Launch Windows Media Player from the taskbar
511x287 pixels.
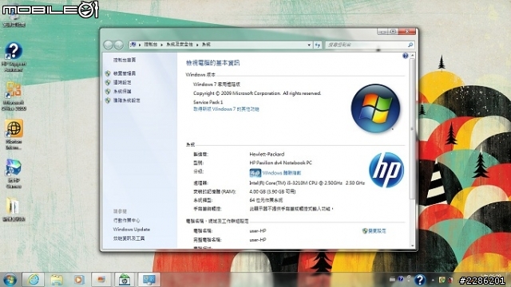coord(79,279)
